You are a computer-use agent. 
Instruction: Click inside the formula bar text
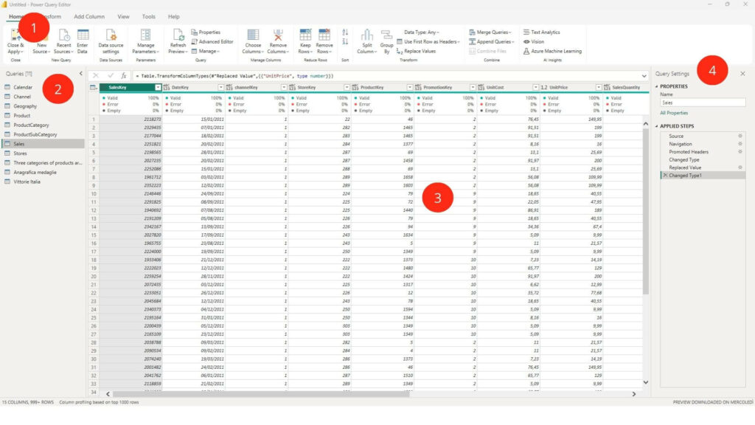(236, 76)
